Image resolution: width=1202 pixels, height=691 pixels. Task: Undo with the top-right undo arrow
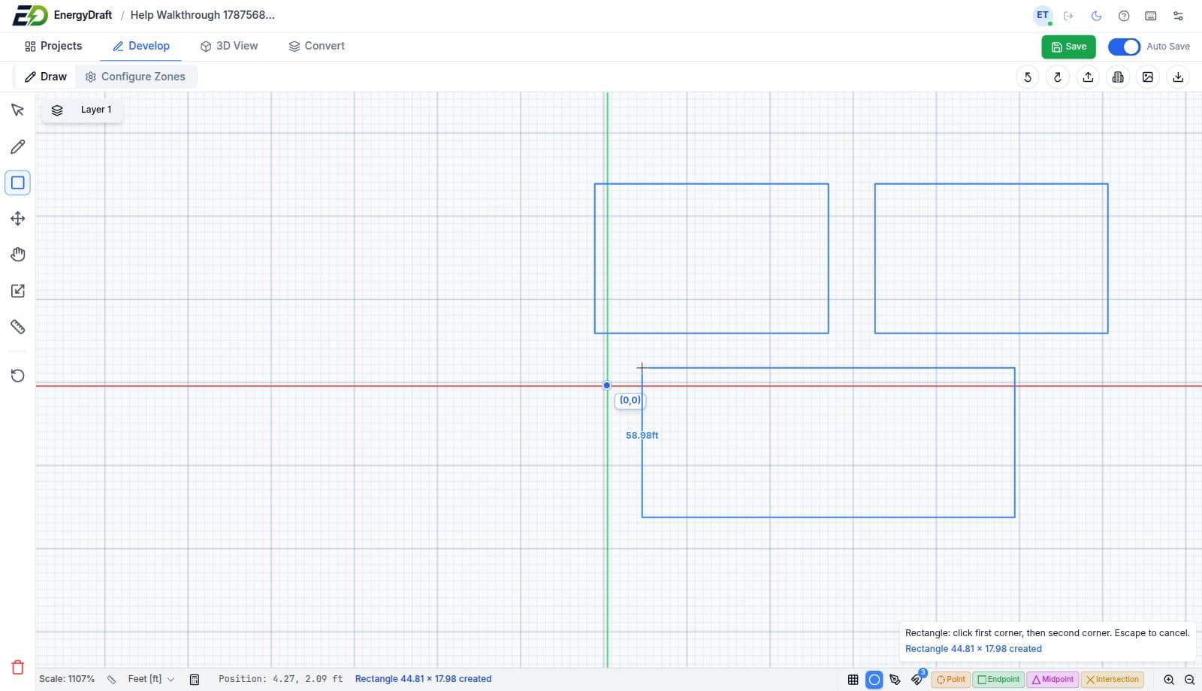tap(1028, 77)
